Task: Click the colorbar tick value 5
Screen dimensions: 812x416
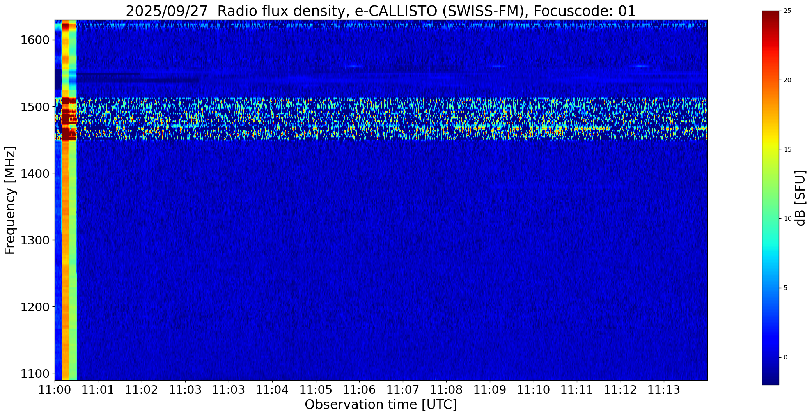Action: [x=785, y=288]
